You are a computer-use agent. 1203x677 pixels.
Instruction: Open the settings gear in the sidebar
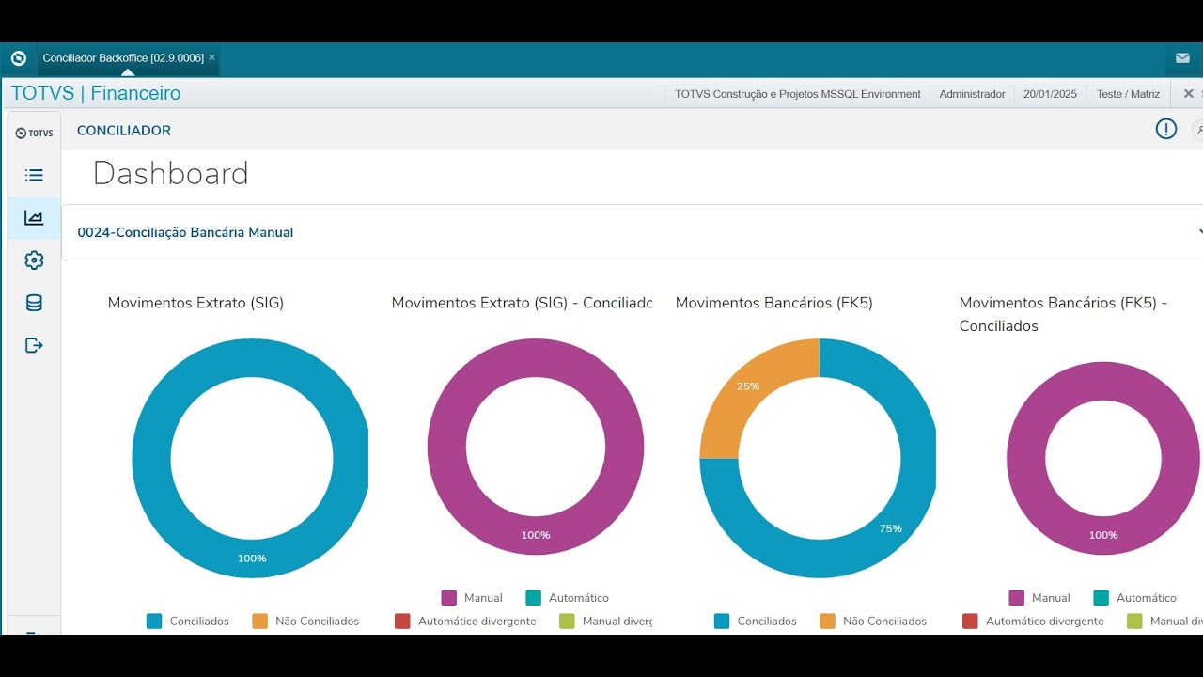tap(34, 260)
